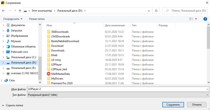Click the view layout icon
Image resolution: width=210 pixels, height=110 pixels.
point(191,19)
